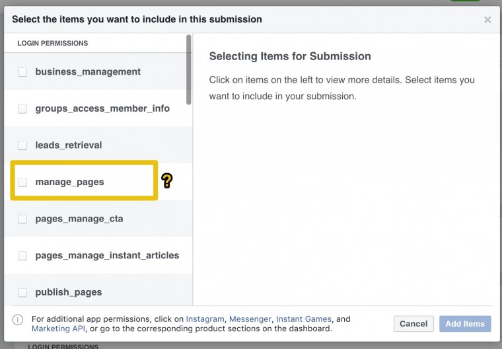Select the manage_pages checkbox
502x349 pixels.
pyautogui.click(x=22, y=182)
